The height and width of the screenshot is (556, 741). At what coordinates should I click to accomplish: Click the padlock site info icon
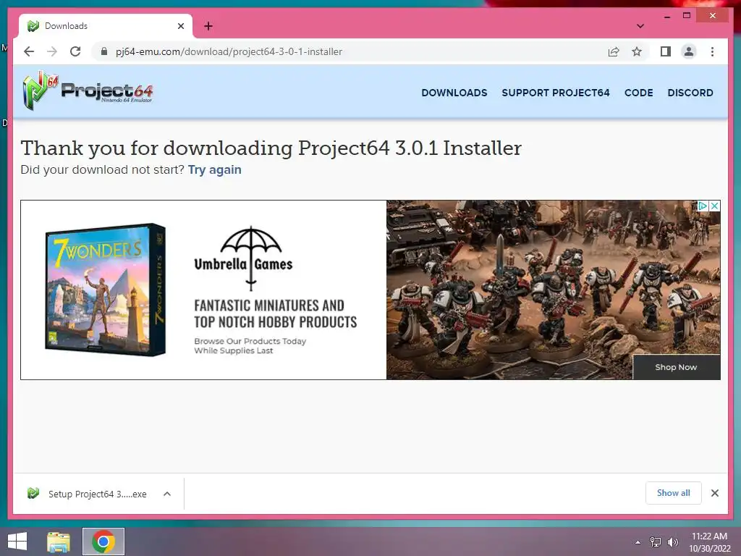pos(104,51)
